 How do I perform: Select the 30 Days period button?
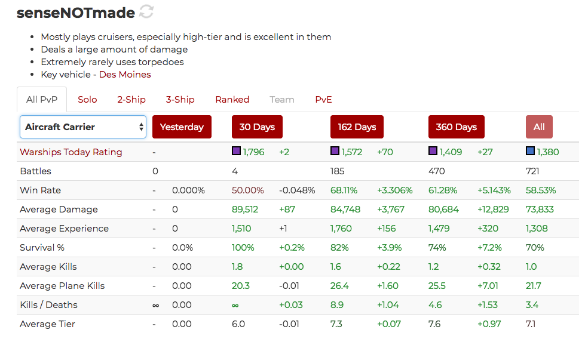point(257,127)
